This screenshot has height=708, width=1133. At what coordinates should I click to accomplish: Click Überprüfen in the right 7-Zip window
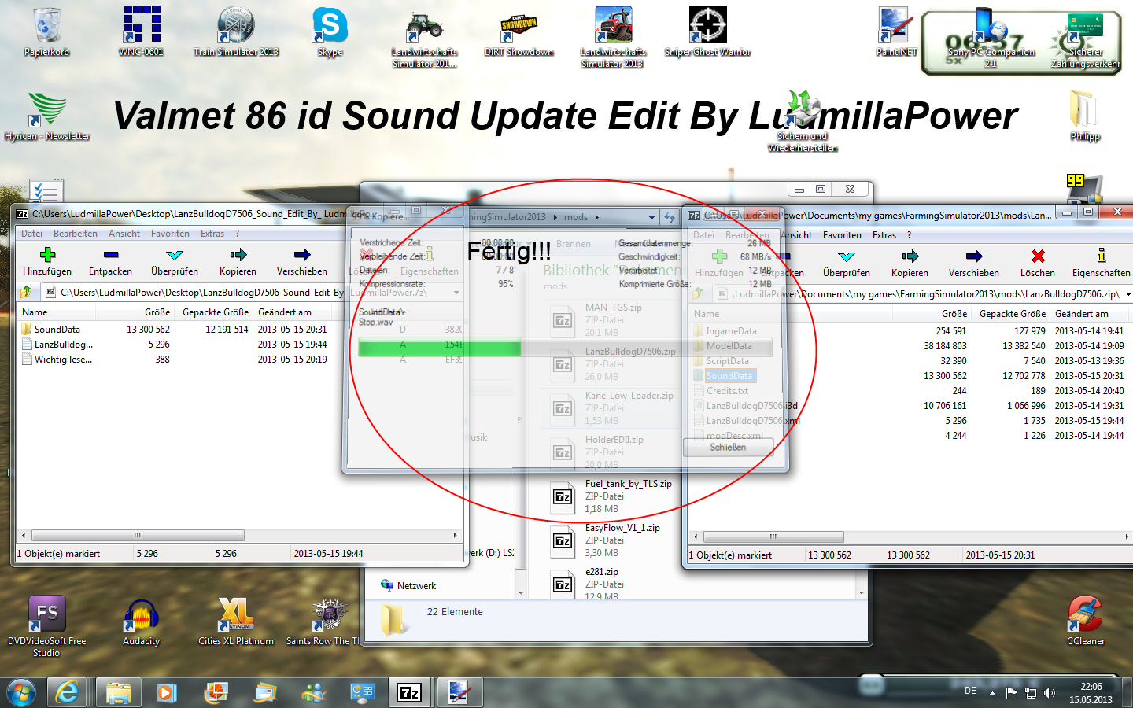(x=847, y=264)
